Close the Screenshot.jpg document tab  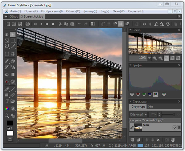22,16
